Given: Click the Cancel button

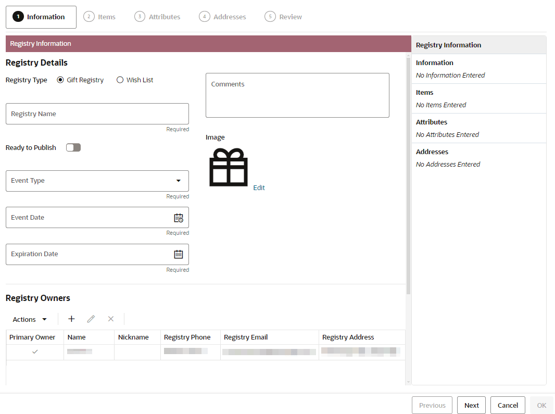Looking at the screenshot, I should pyautogui.click(x=508, y=406).
